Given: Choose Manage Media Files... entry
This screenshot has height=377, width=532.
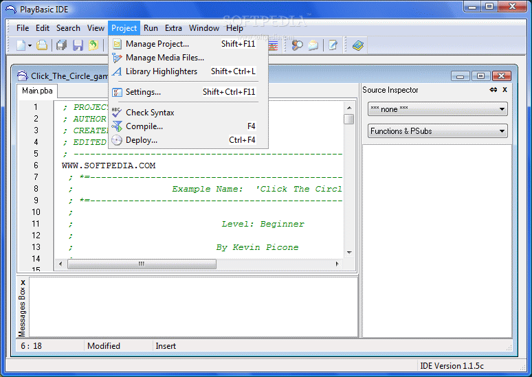Looking at the screenshot, I should 188,58.
